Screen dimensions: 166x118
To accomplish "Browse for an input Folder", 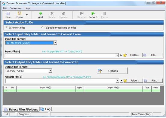I will [x=133, y=55].
